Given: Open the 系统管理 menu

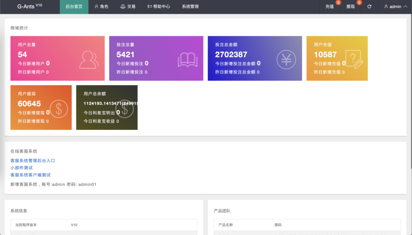Looking at the screenshot, I should [x=190, y=7].
